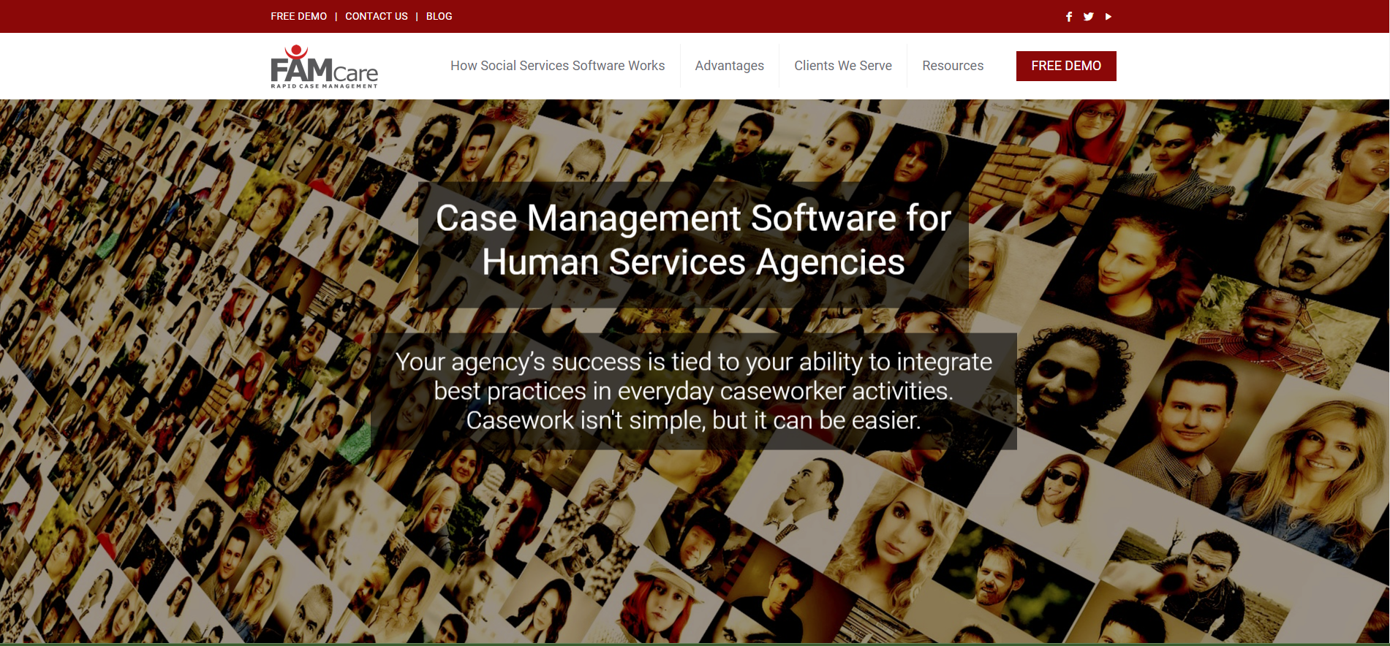Open the Twitter icon link

click(1089, 16)
